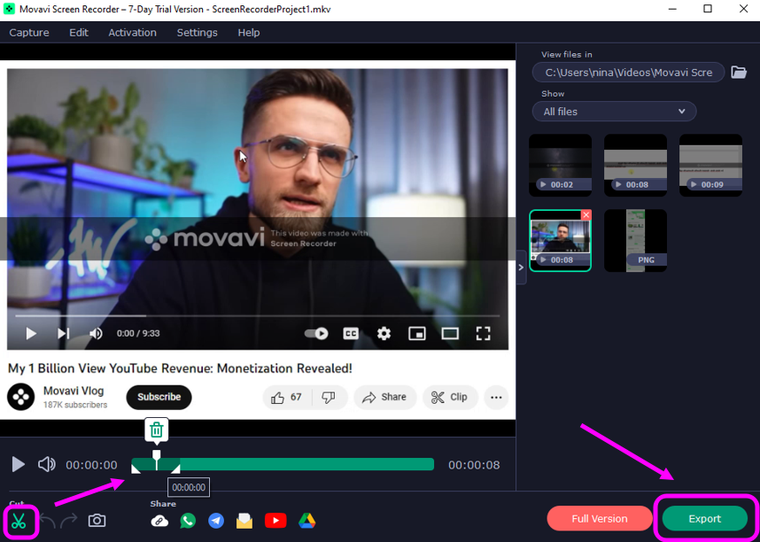The image size is (760, 542).
Task: Click the Movavi Vlog channel name
Action: (x=74, y=391)
